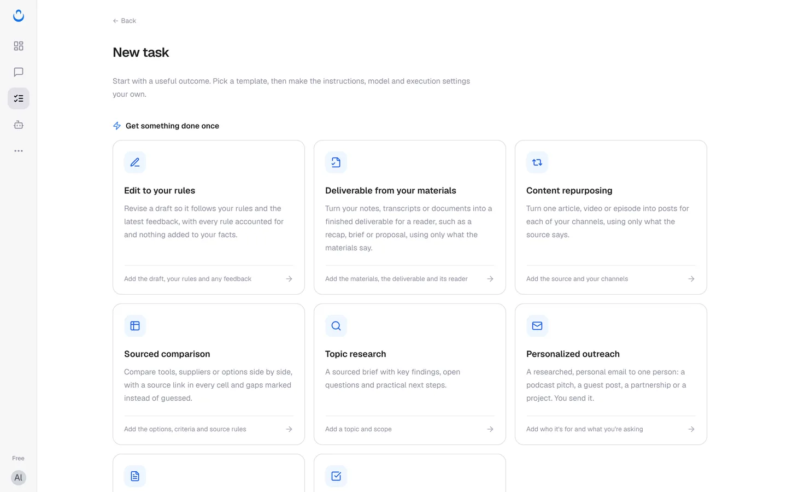This screenshot has width=787, height=492.
Task: Click the checkbox icon on bottom-middle card
Action: click(336, 476)
